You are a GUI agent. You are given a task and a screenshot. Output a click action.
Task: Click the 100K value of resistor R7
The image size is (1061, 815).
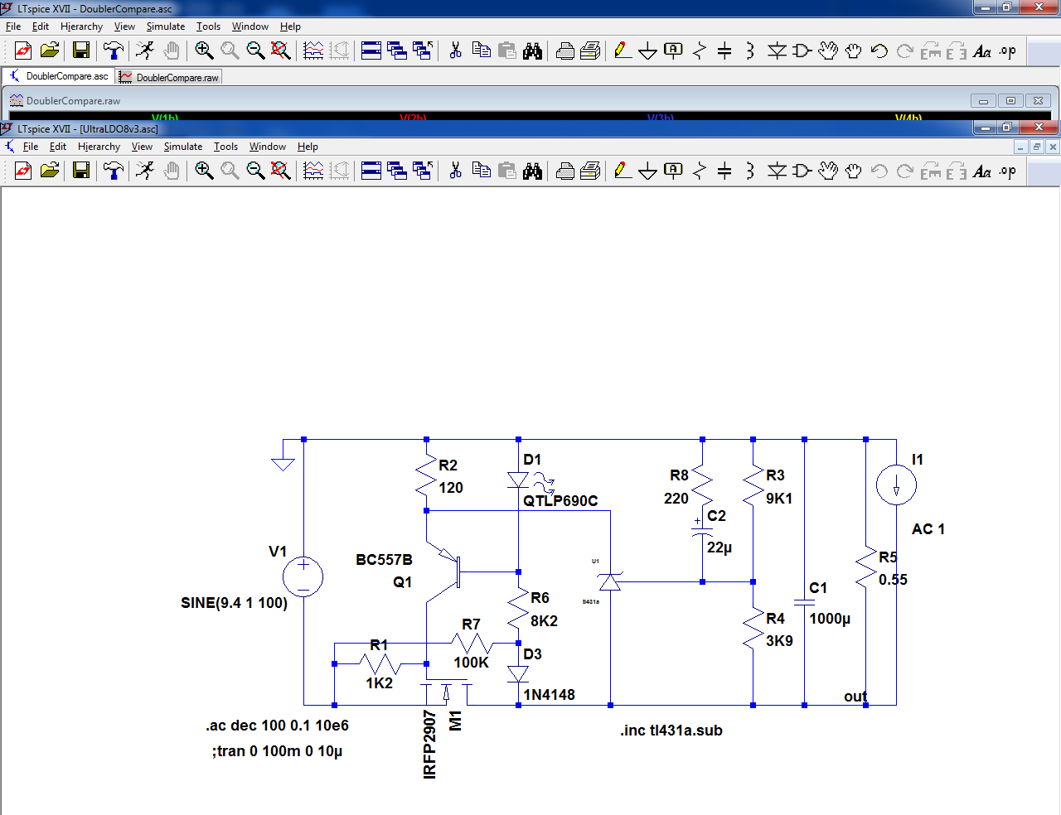pyautogui.click(x=471, y=663)
